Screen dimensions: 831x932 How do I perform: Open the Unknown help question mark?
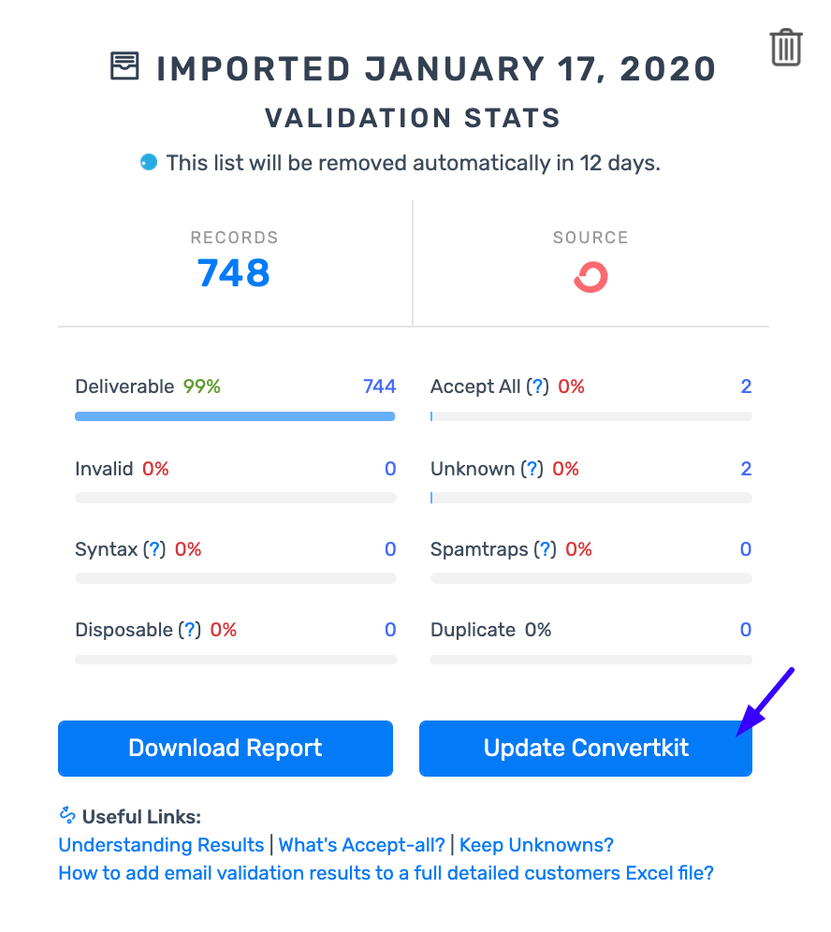pos(532,469)
